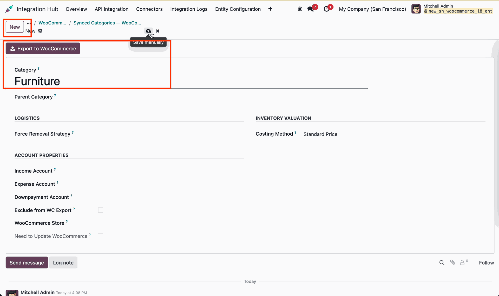Click help mark next to Downpayment Account

pos(71,196)
